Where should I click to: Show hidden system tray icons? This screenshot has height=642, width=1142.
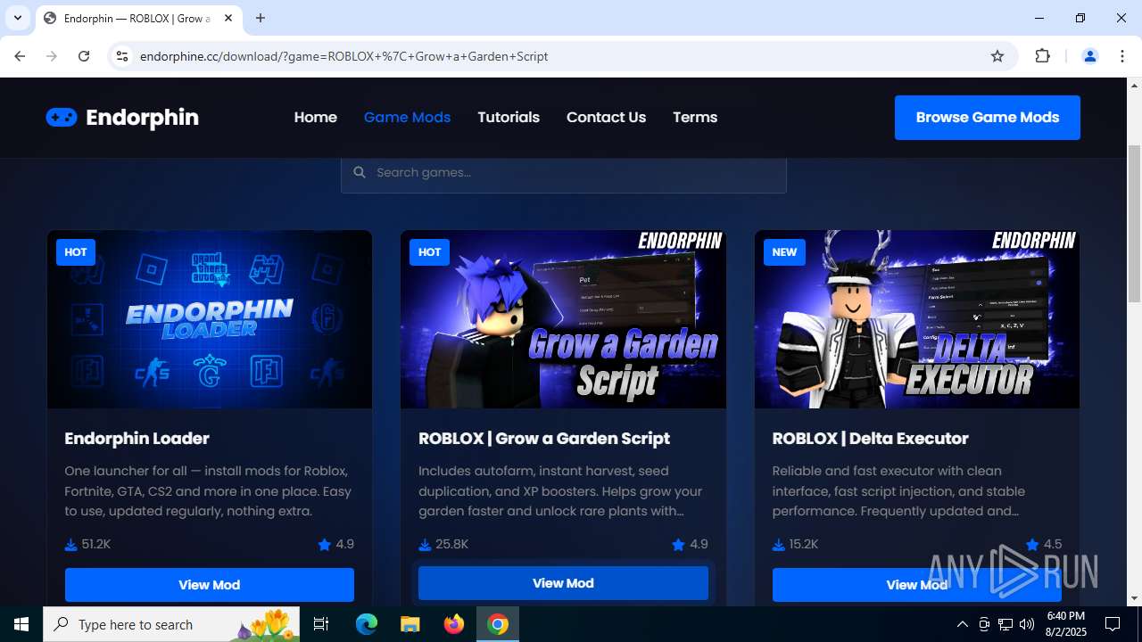coord(962,624)
